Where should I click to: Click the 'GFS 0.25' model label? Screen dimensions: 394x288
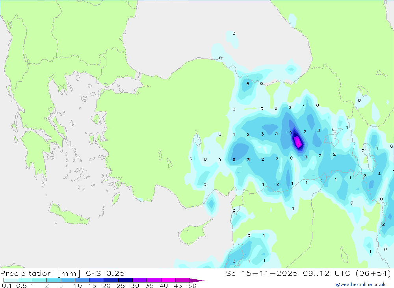[105, 273]
